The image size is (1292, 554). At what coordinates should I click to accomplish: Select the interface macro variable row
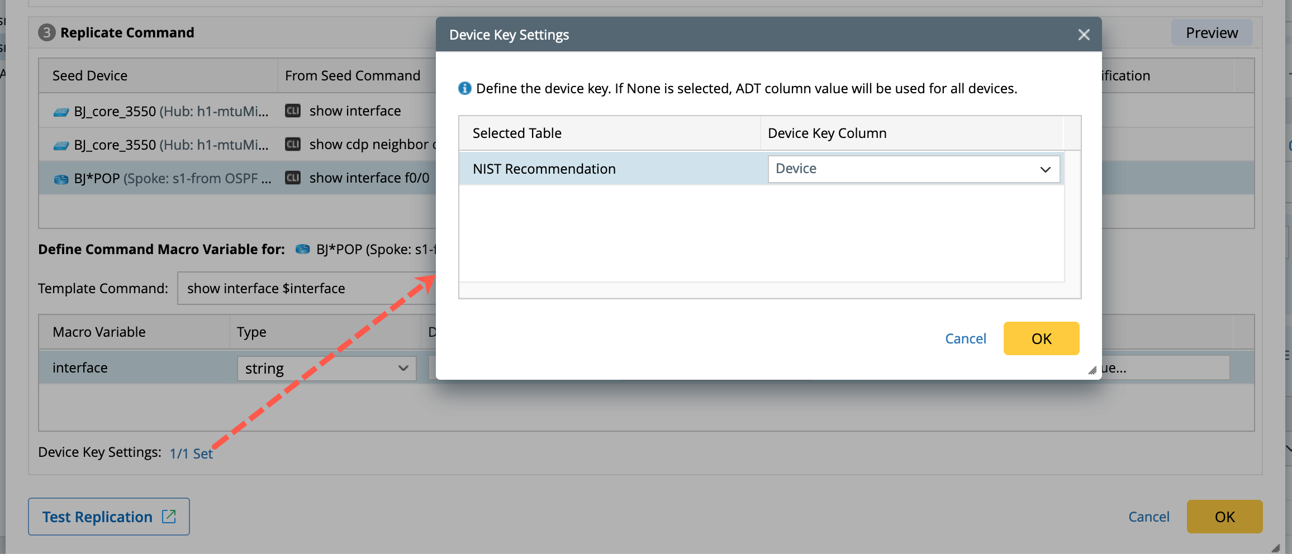[134, 367]
